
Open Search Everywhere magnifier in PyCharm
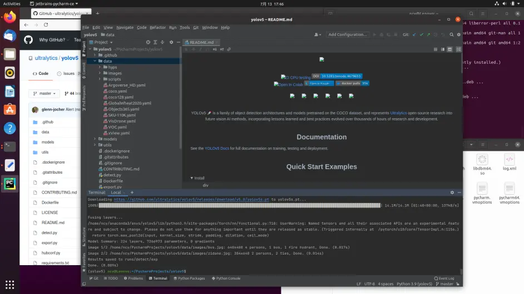[x=452, y=34]
